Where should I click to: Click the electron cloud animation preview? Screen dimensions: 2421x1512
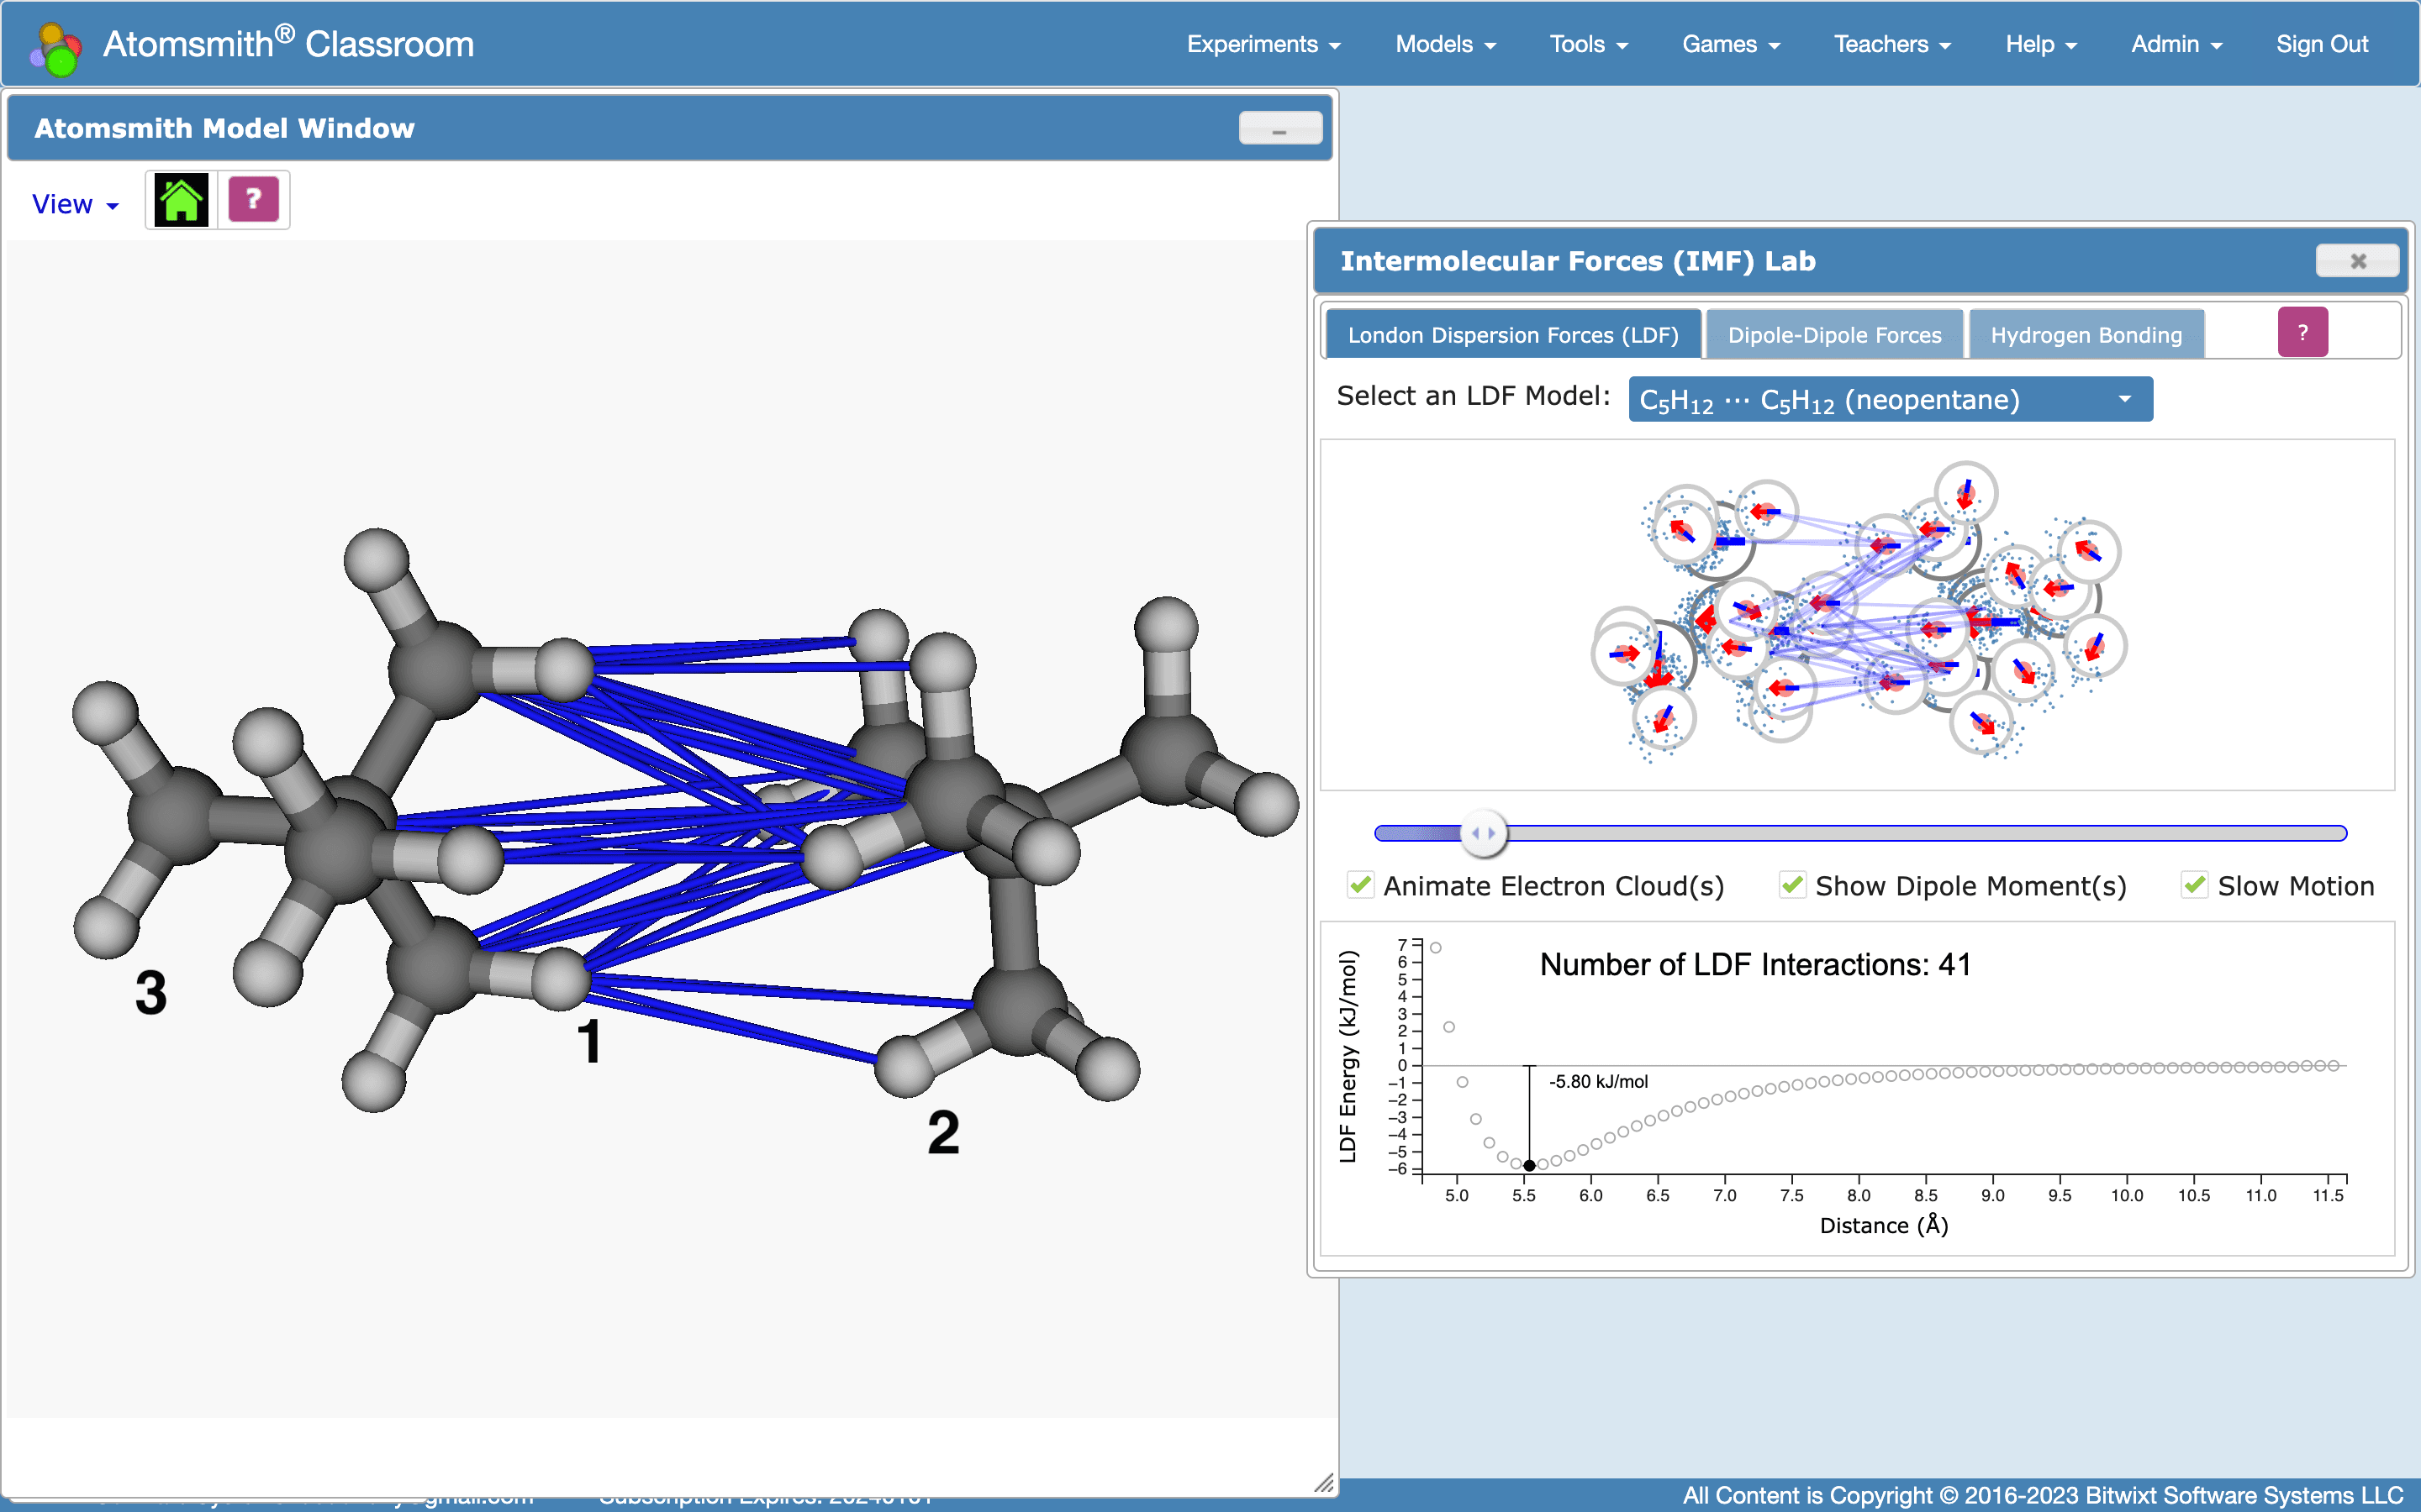[1857, 614]
